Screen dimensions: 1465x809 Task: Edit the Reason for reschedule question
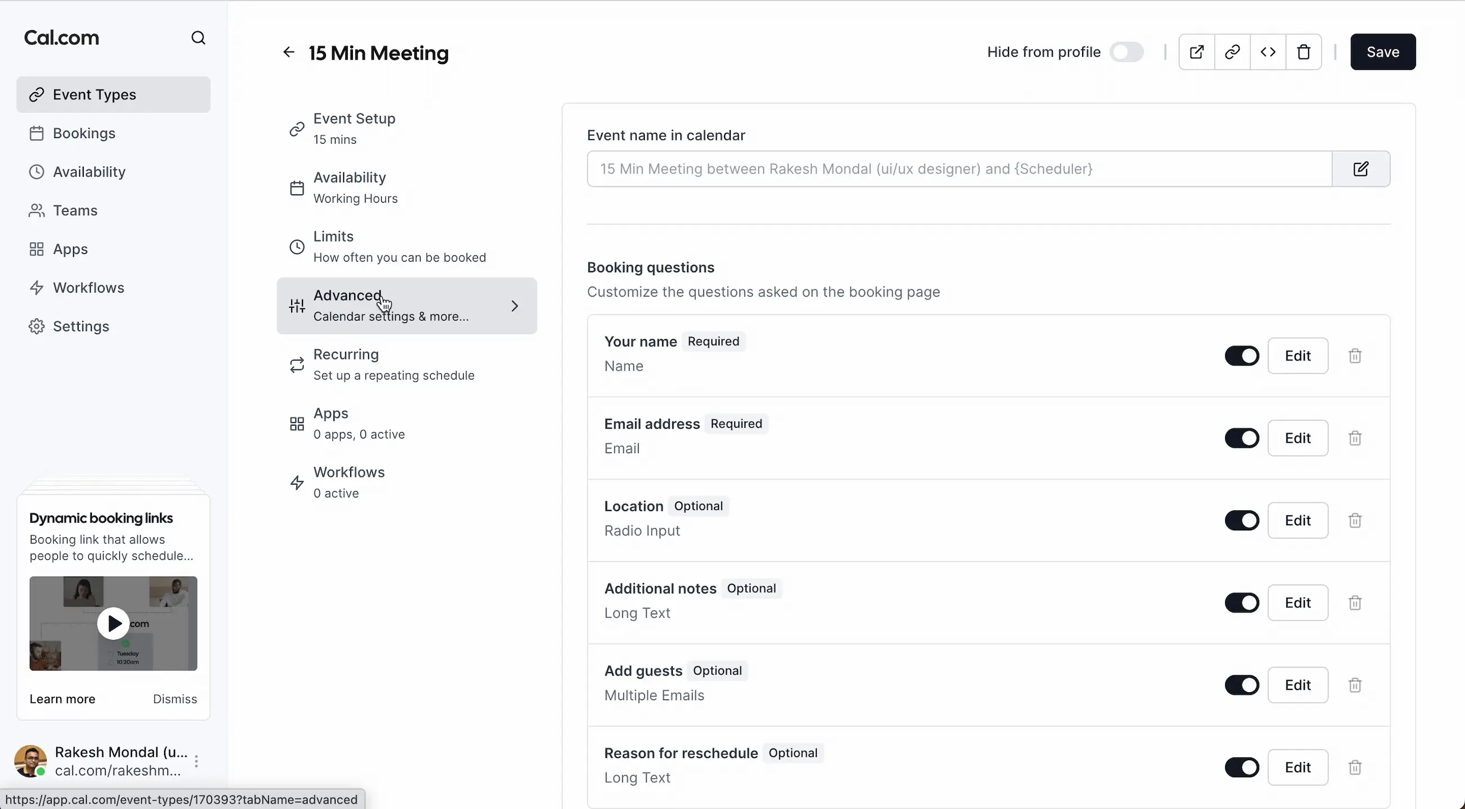point(1297,767)
